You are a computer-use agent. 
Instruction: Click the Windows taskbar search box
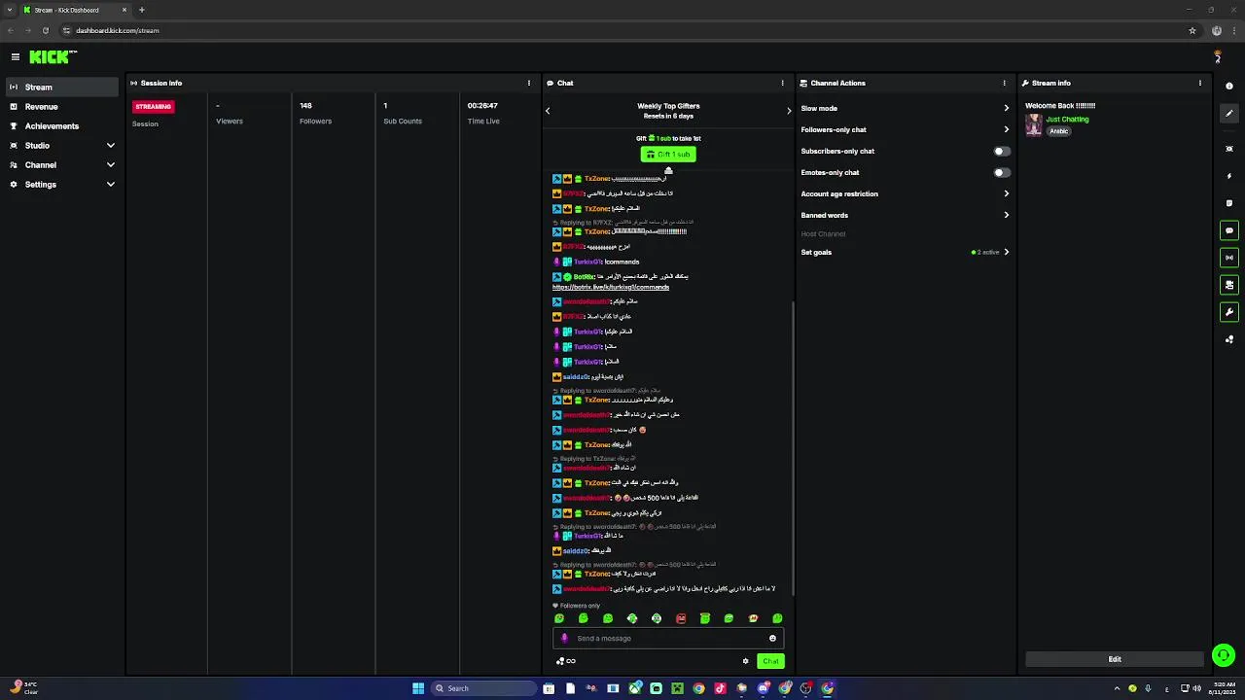point(483,688)
